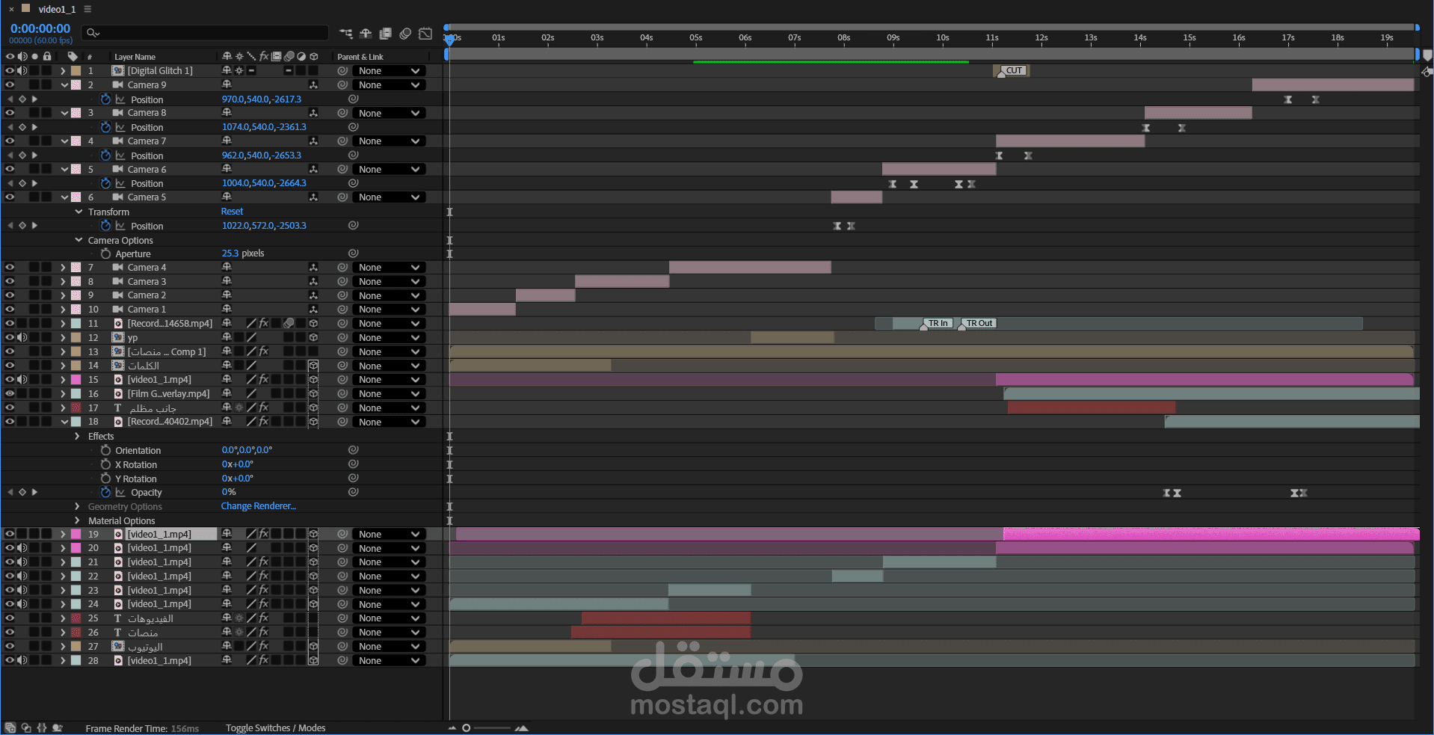Go to previous Camera 7 Position keyframe arrow

pos(10,156)
